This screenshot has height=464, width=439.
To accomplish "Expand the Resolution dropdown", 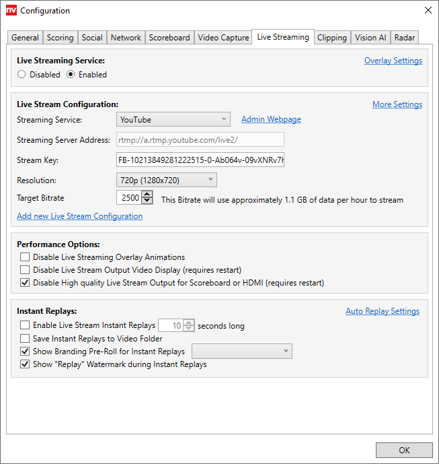I will tap(167, 180).
